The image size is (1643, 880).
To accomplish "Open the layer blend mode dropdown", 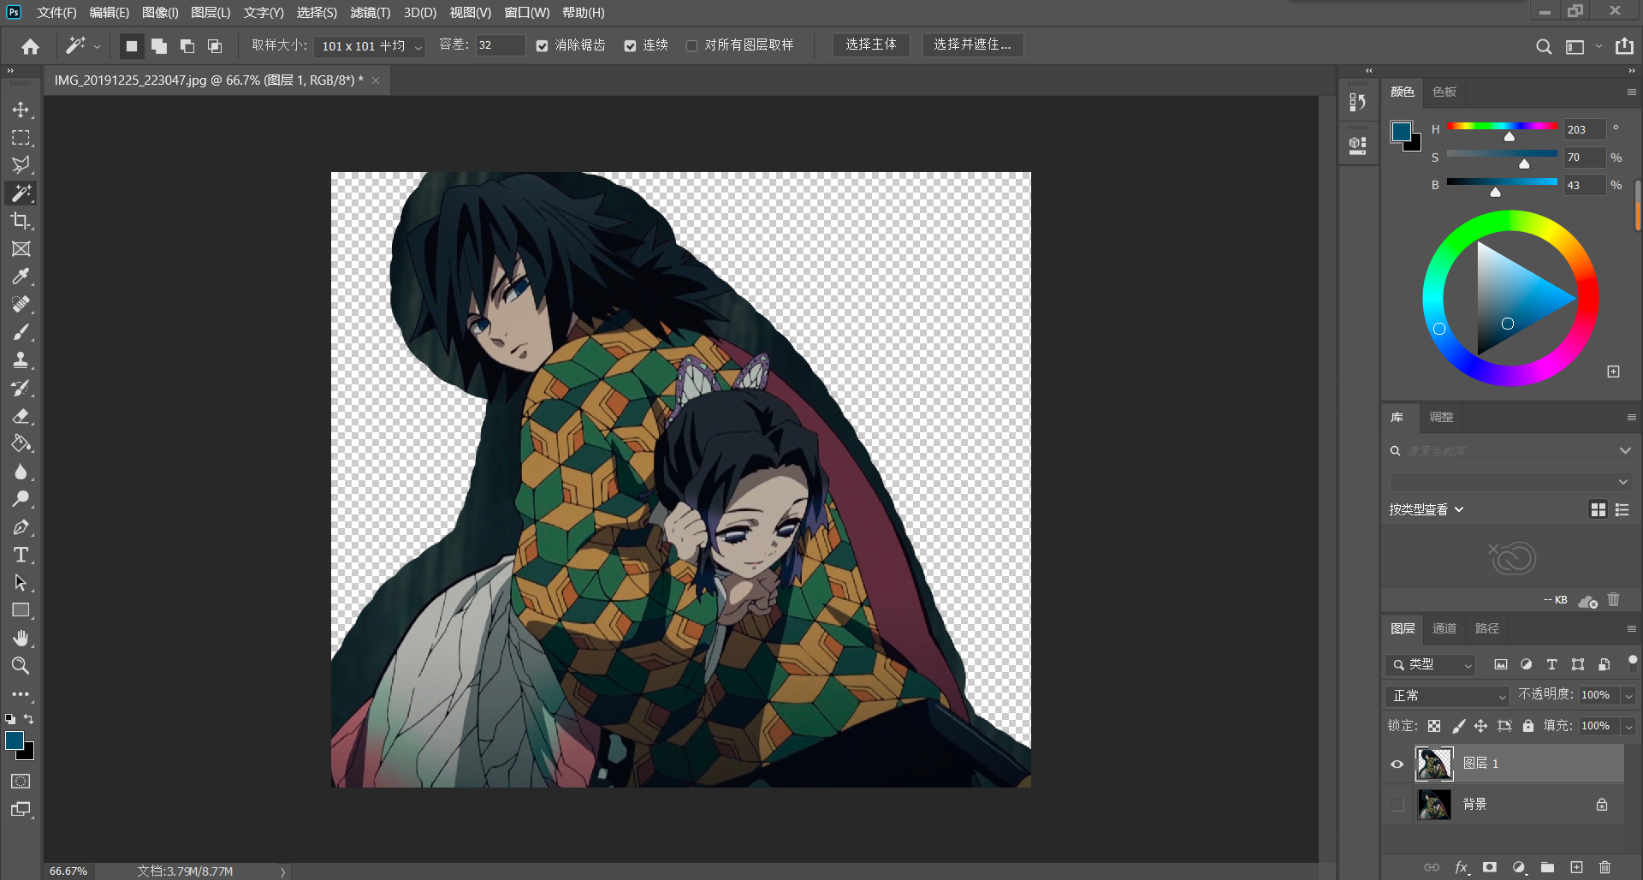I will click(1446, 696).
